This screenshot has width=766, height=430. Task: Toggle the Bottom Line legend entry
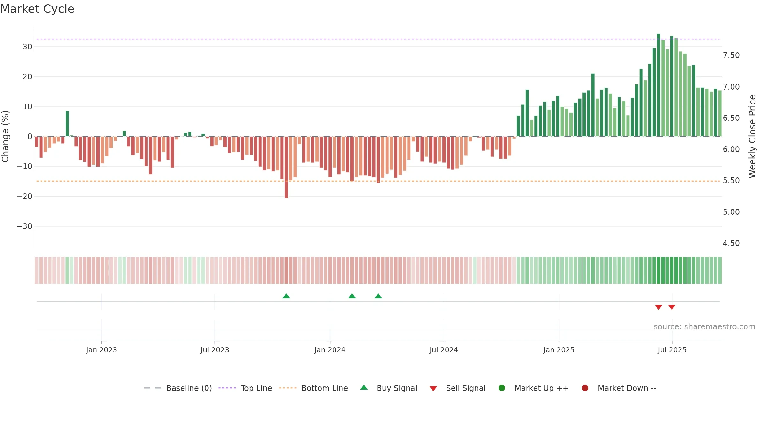click(313, 388)
